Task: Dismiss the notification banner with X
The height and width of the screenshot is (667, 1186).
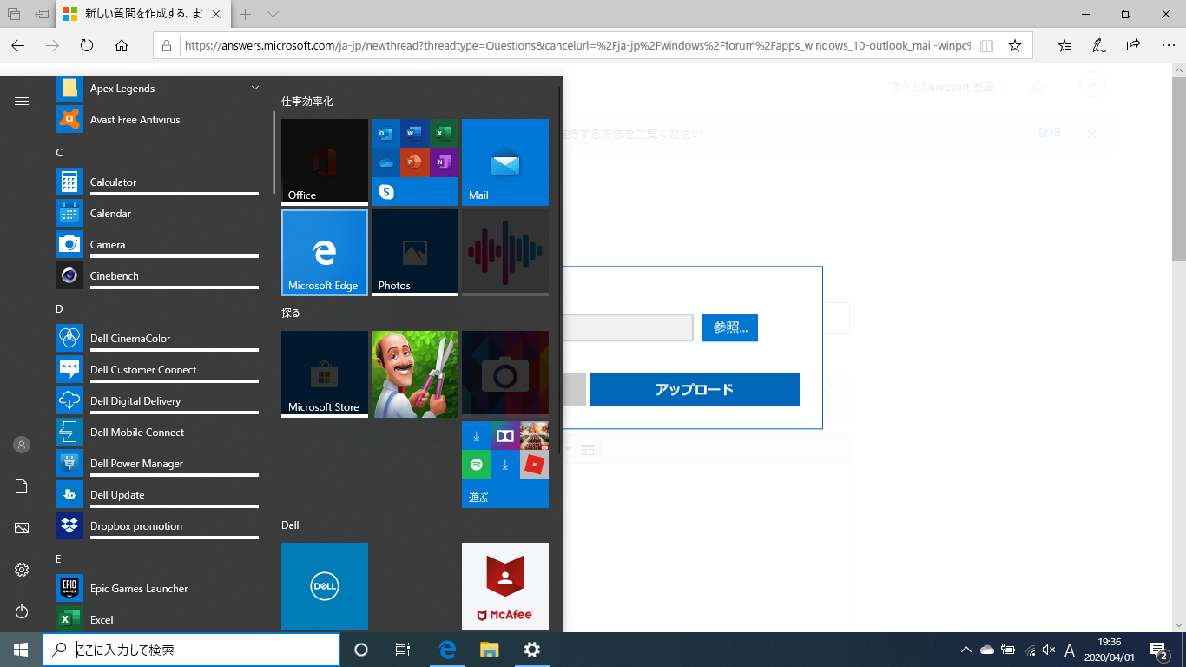Action: click(1092, 134)
